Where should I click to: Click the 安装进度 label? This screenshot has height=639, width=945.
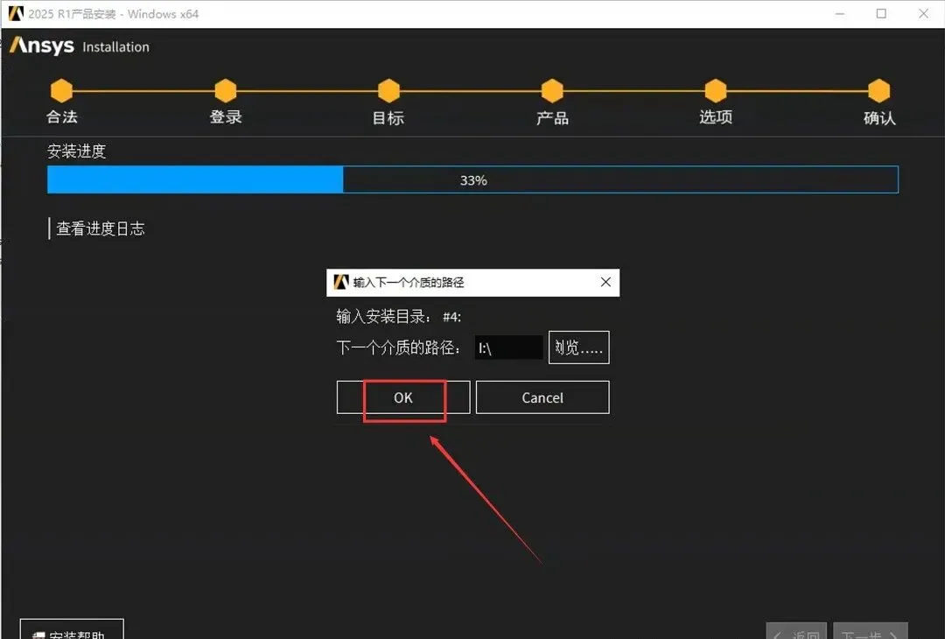tap(76, 151)
